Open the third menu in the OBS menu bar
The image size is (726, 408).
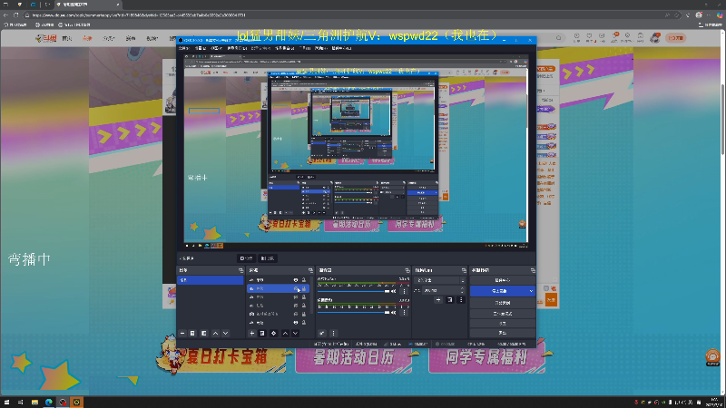coord(217,48)
